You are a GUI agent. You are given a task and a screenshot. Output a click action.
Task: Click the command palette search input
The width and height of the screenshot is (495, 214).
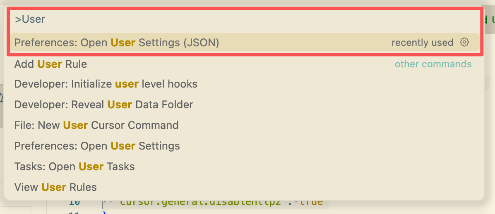[244, 19]
